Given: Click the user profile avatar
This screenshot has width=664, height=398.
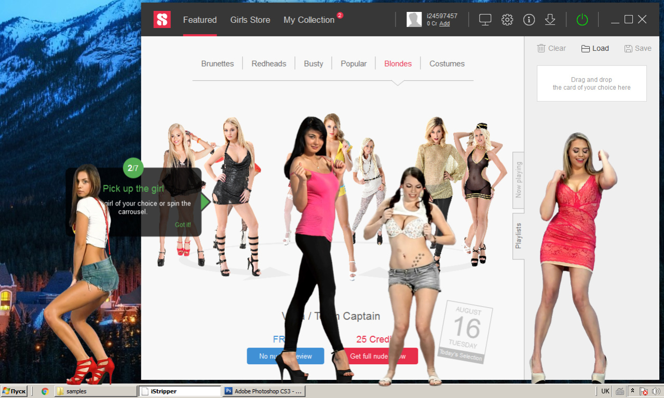Looking at the screenshot, I should pos(414,20).
